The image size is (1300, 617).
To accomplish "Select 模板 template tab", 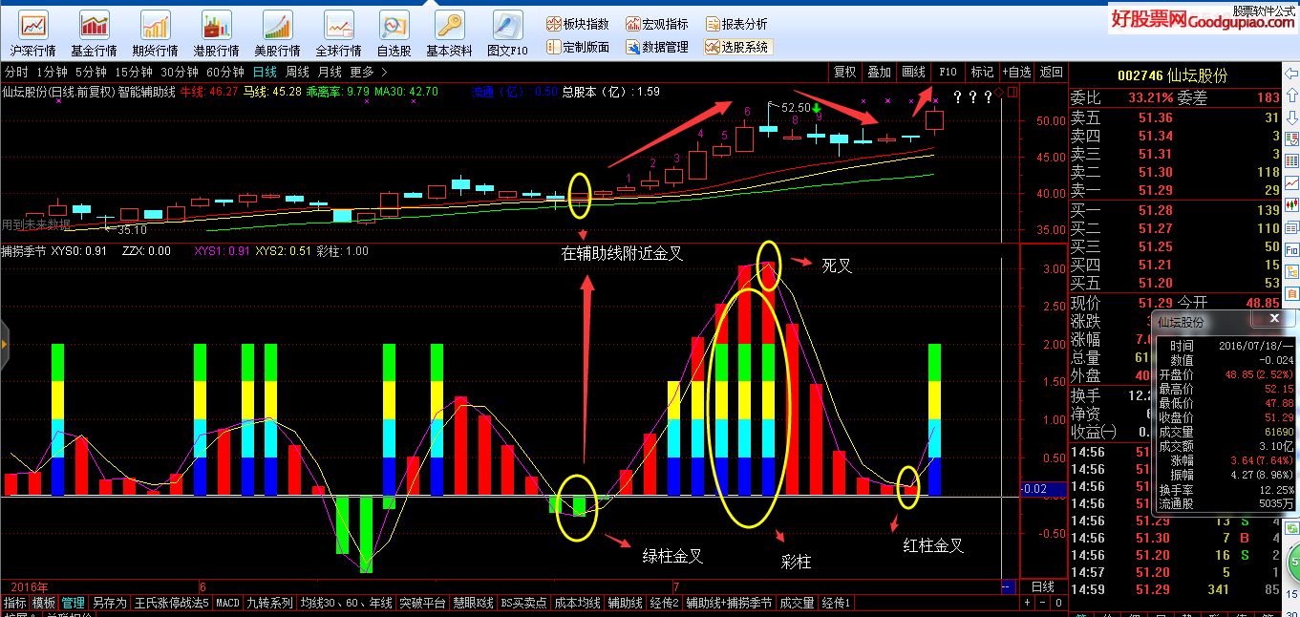I will click(x=44, y=603).
